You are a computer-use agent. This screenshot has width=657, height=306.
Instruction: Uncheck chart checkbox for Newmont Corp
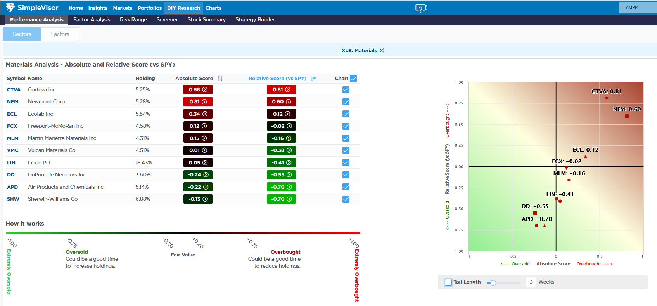coord(346,102)
